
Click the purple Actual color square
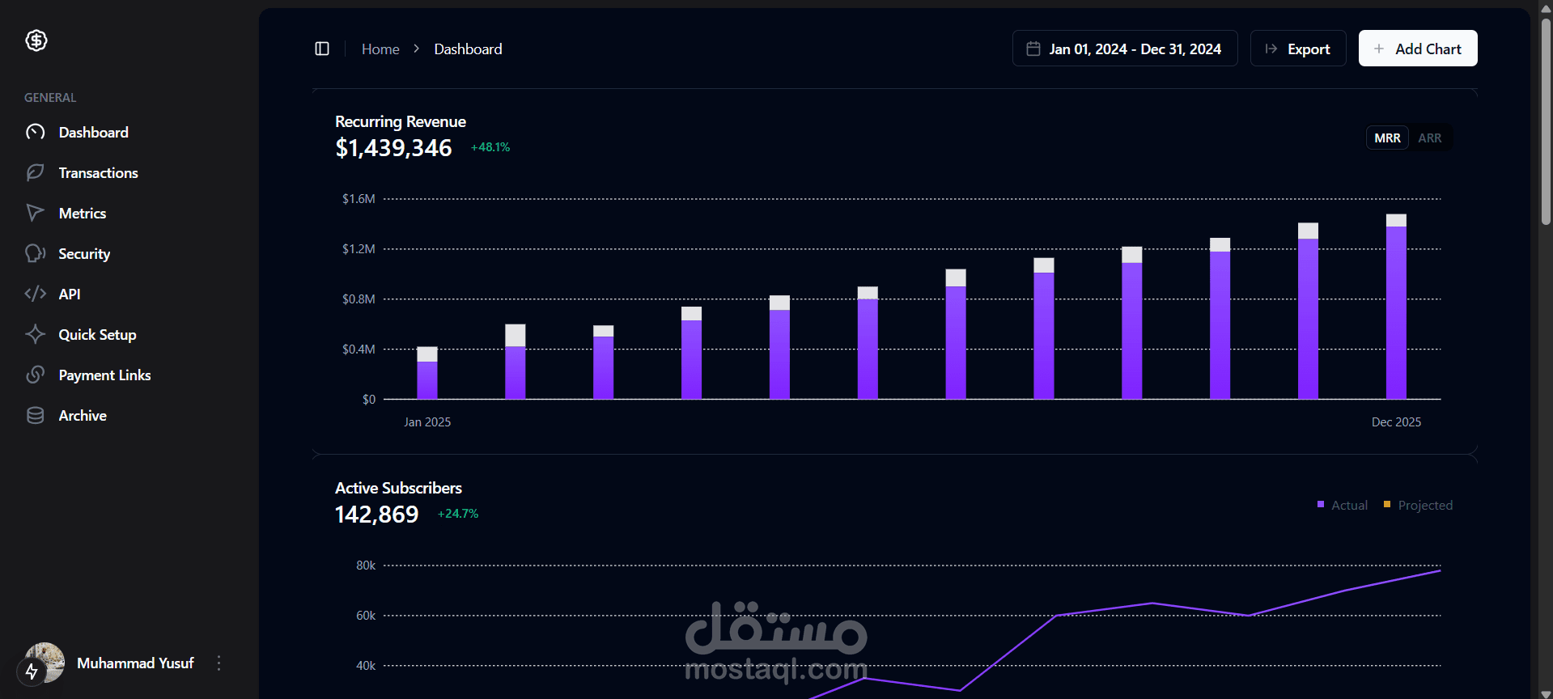coord(1321,504)
